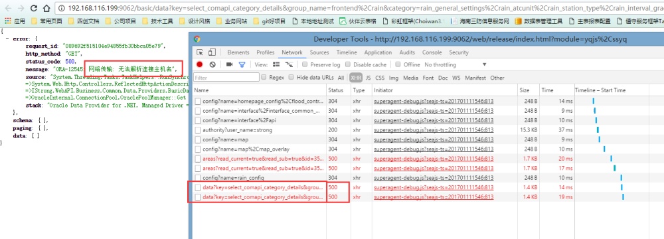
Task: Show the waterfall overview view icon
Action: (x=290, y=64)
